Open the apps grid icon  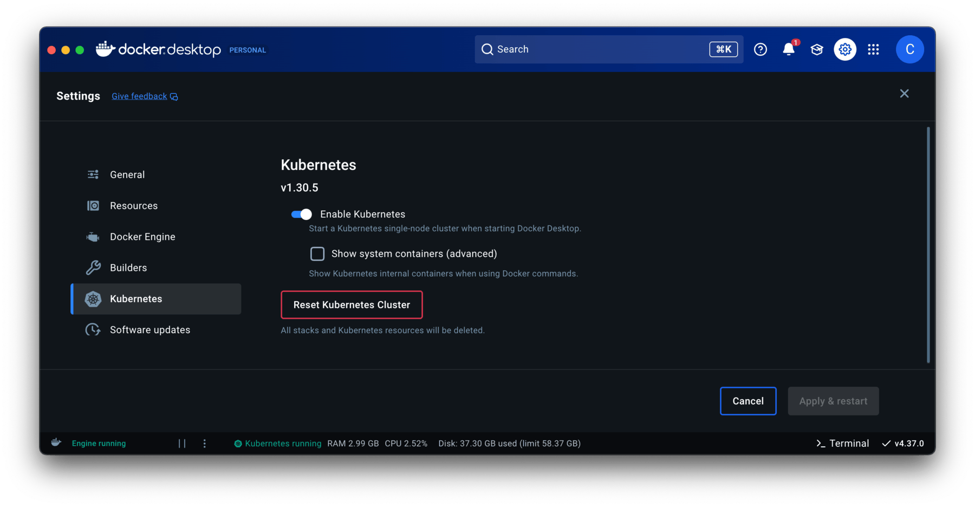click(873, 49)
